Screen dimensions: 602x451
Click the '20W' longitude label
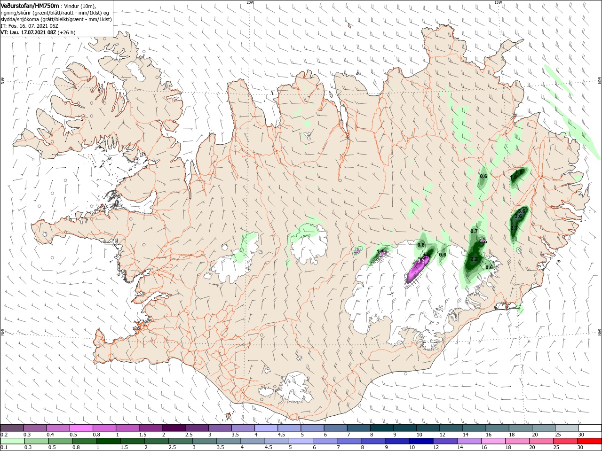250,2
